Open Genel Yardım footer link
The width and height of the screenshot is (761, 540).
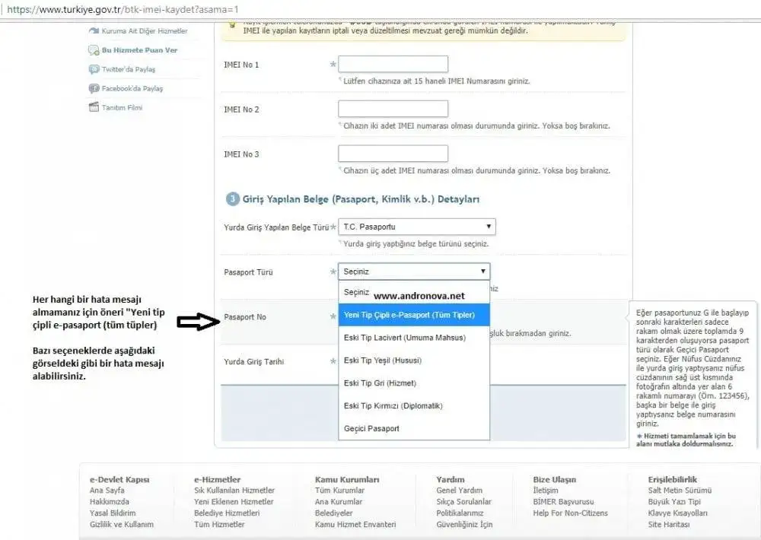click(x=459, y=491)
